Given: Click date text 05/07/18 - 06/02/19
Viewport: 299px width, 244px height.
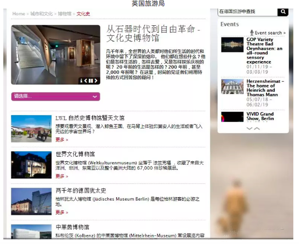Looking at the screenshot, I should (x=259, y=102).
